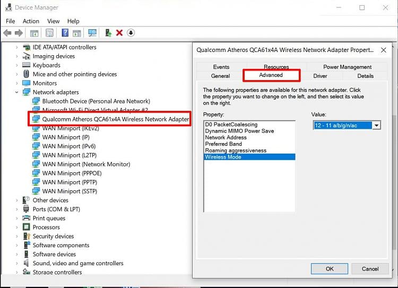Open the View menu
398x288 pixels.
click(53, 21)
